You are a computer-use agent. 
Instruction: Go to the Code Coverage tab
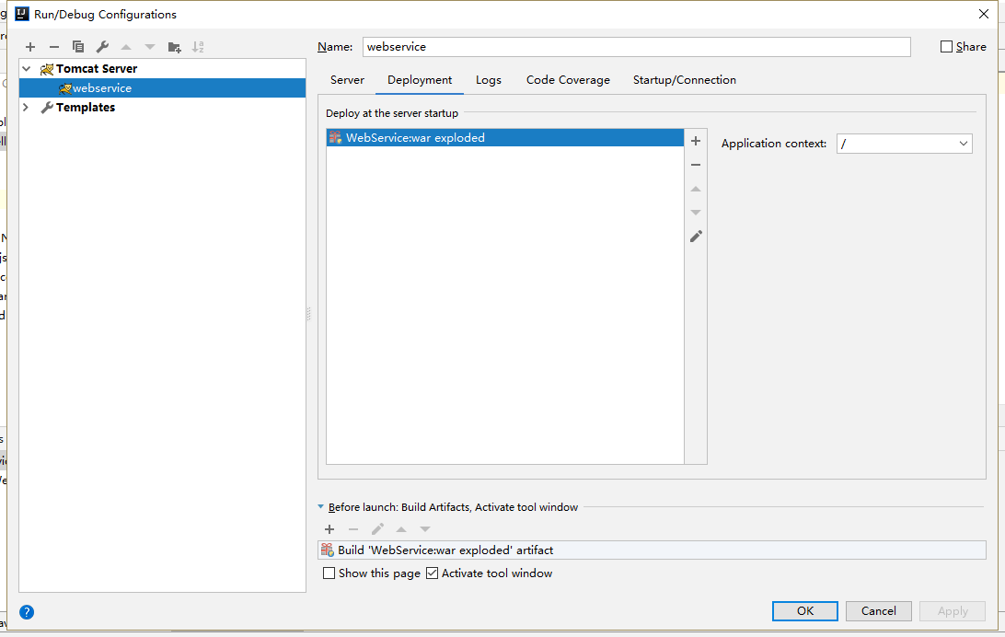568,80
